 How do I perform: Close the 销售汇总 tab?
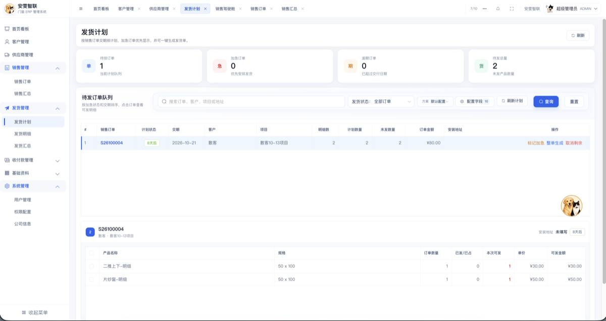(302, 9)
